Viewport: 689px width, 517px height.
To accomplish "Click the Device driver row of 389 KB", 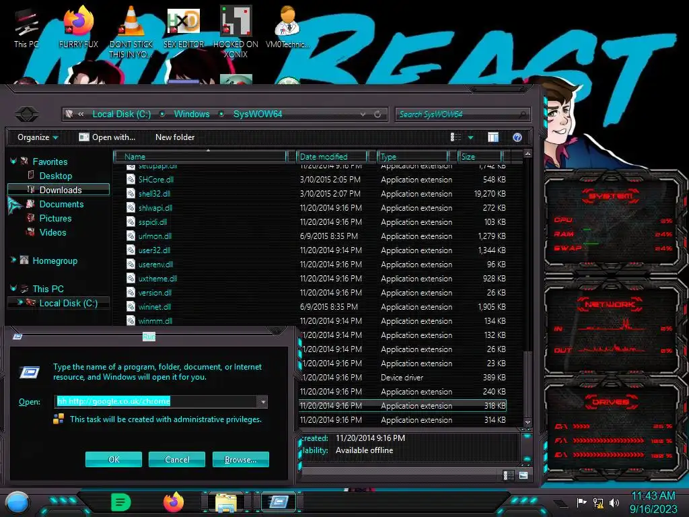I will pos(403,377).
